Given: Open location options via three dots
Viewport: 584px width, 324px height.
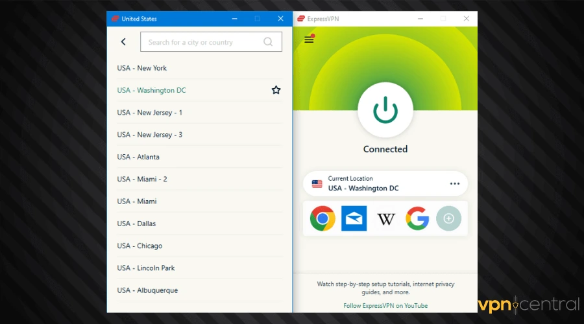Looking at the screenshot, I should pyautogui.click(x=454, y=184).
